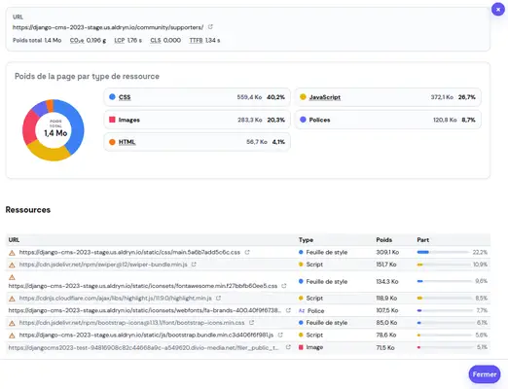This screenshot has width=508, height=389.
Task: Click the Part column header
Action: pyautogui.click(x=423, y=240)
